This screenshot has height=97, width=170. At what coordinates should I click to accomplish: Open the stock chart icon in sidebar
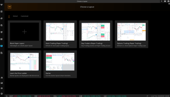2,12
